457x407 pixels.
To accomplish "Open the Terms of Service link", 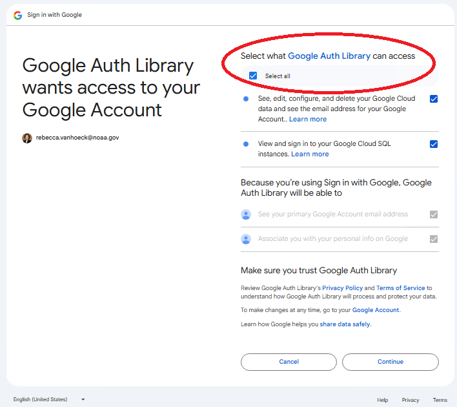I will tap(400, 288).
